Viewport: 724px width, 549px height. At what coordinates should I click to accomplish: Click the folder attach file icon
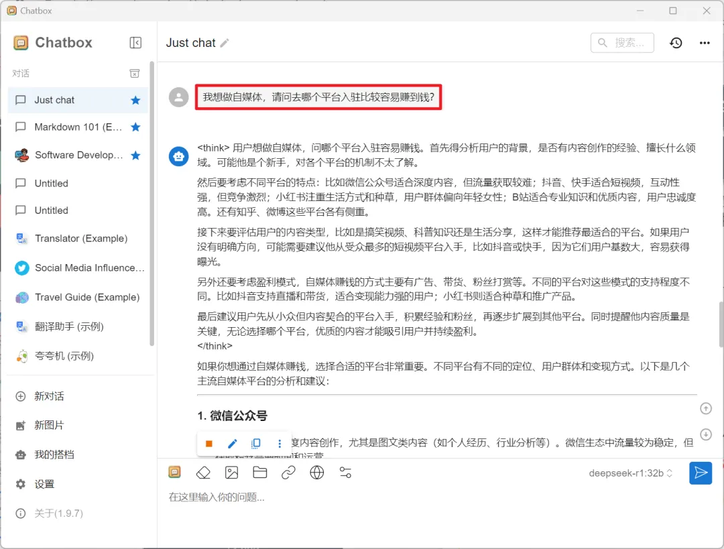click(260, 473)
